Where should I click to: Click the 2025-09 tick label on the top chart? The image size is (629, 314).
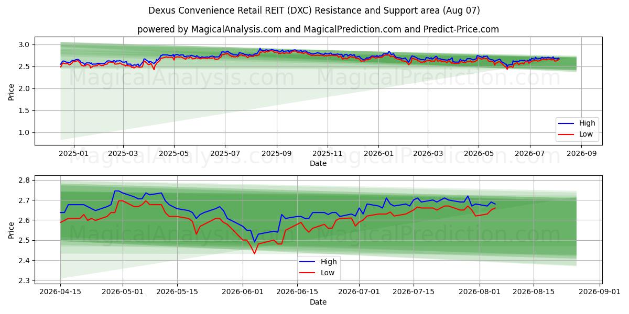click(x=276, y=153)
